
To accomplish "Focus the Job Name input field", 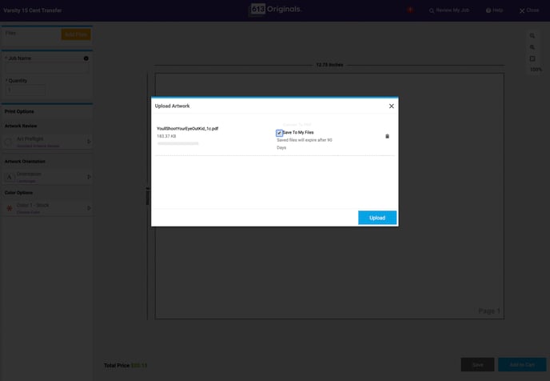I will coord(46,68).
